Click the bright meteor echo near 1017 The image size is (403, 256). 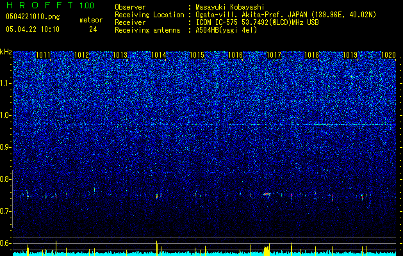click(x=267, y=195)
